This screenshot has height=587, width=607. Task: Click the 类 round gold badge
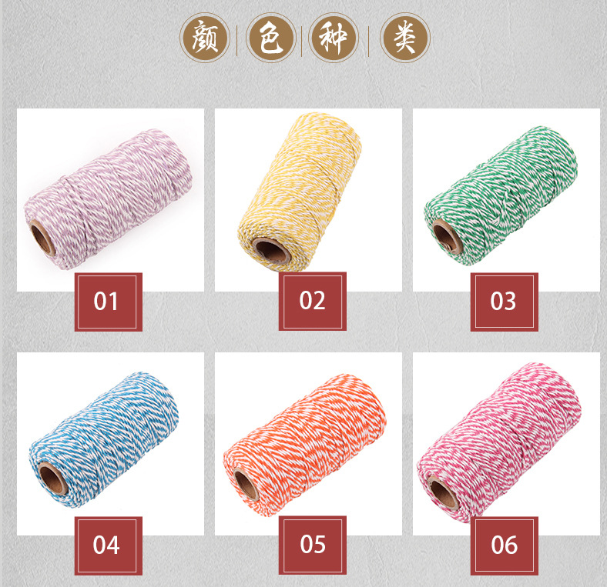click(x=405, y=38)
